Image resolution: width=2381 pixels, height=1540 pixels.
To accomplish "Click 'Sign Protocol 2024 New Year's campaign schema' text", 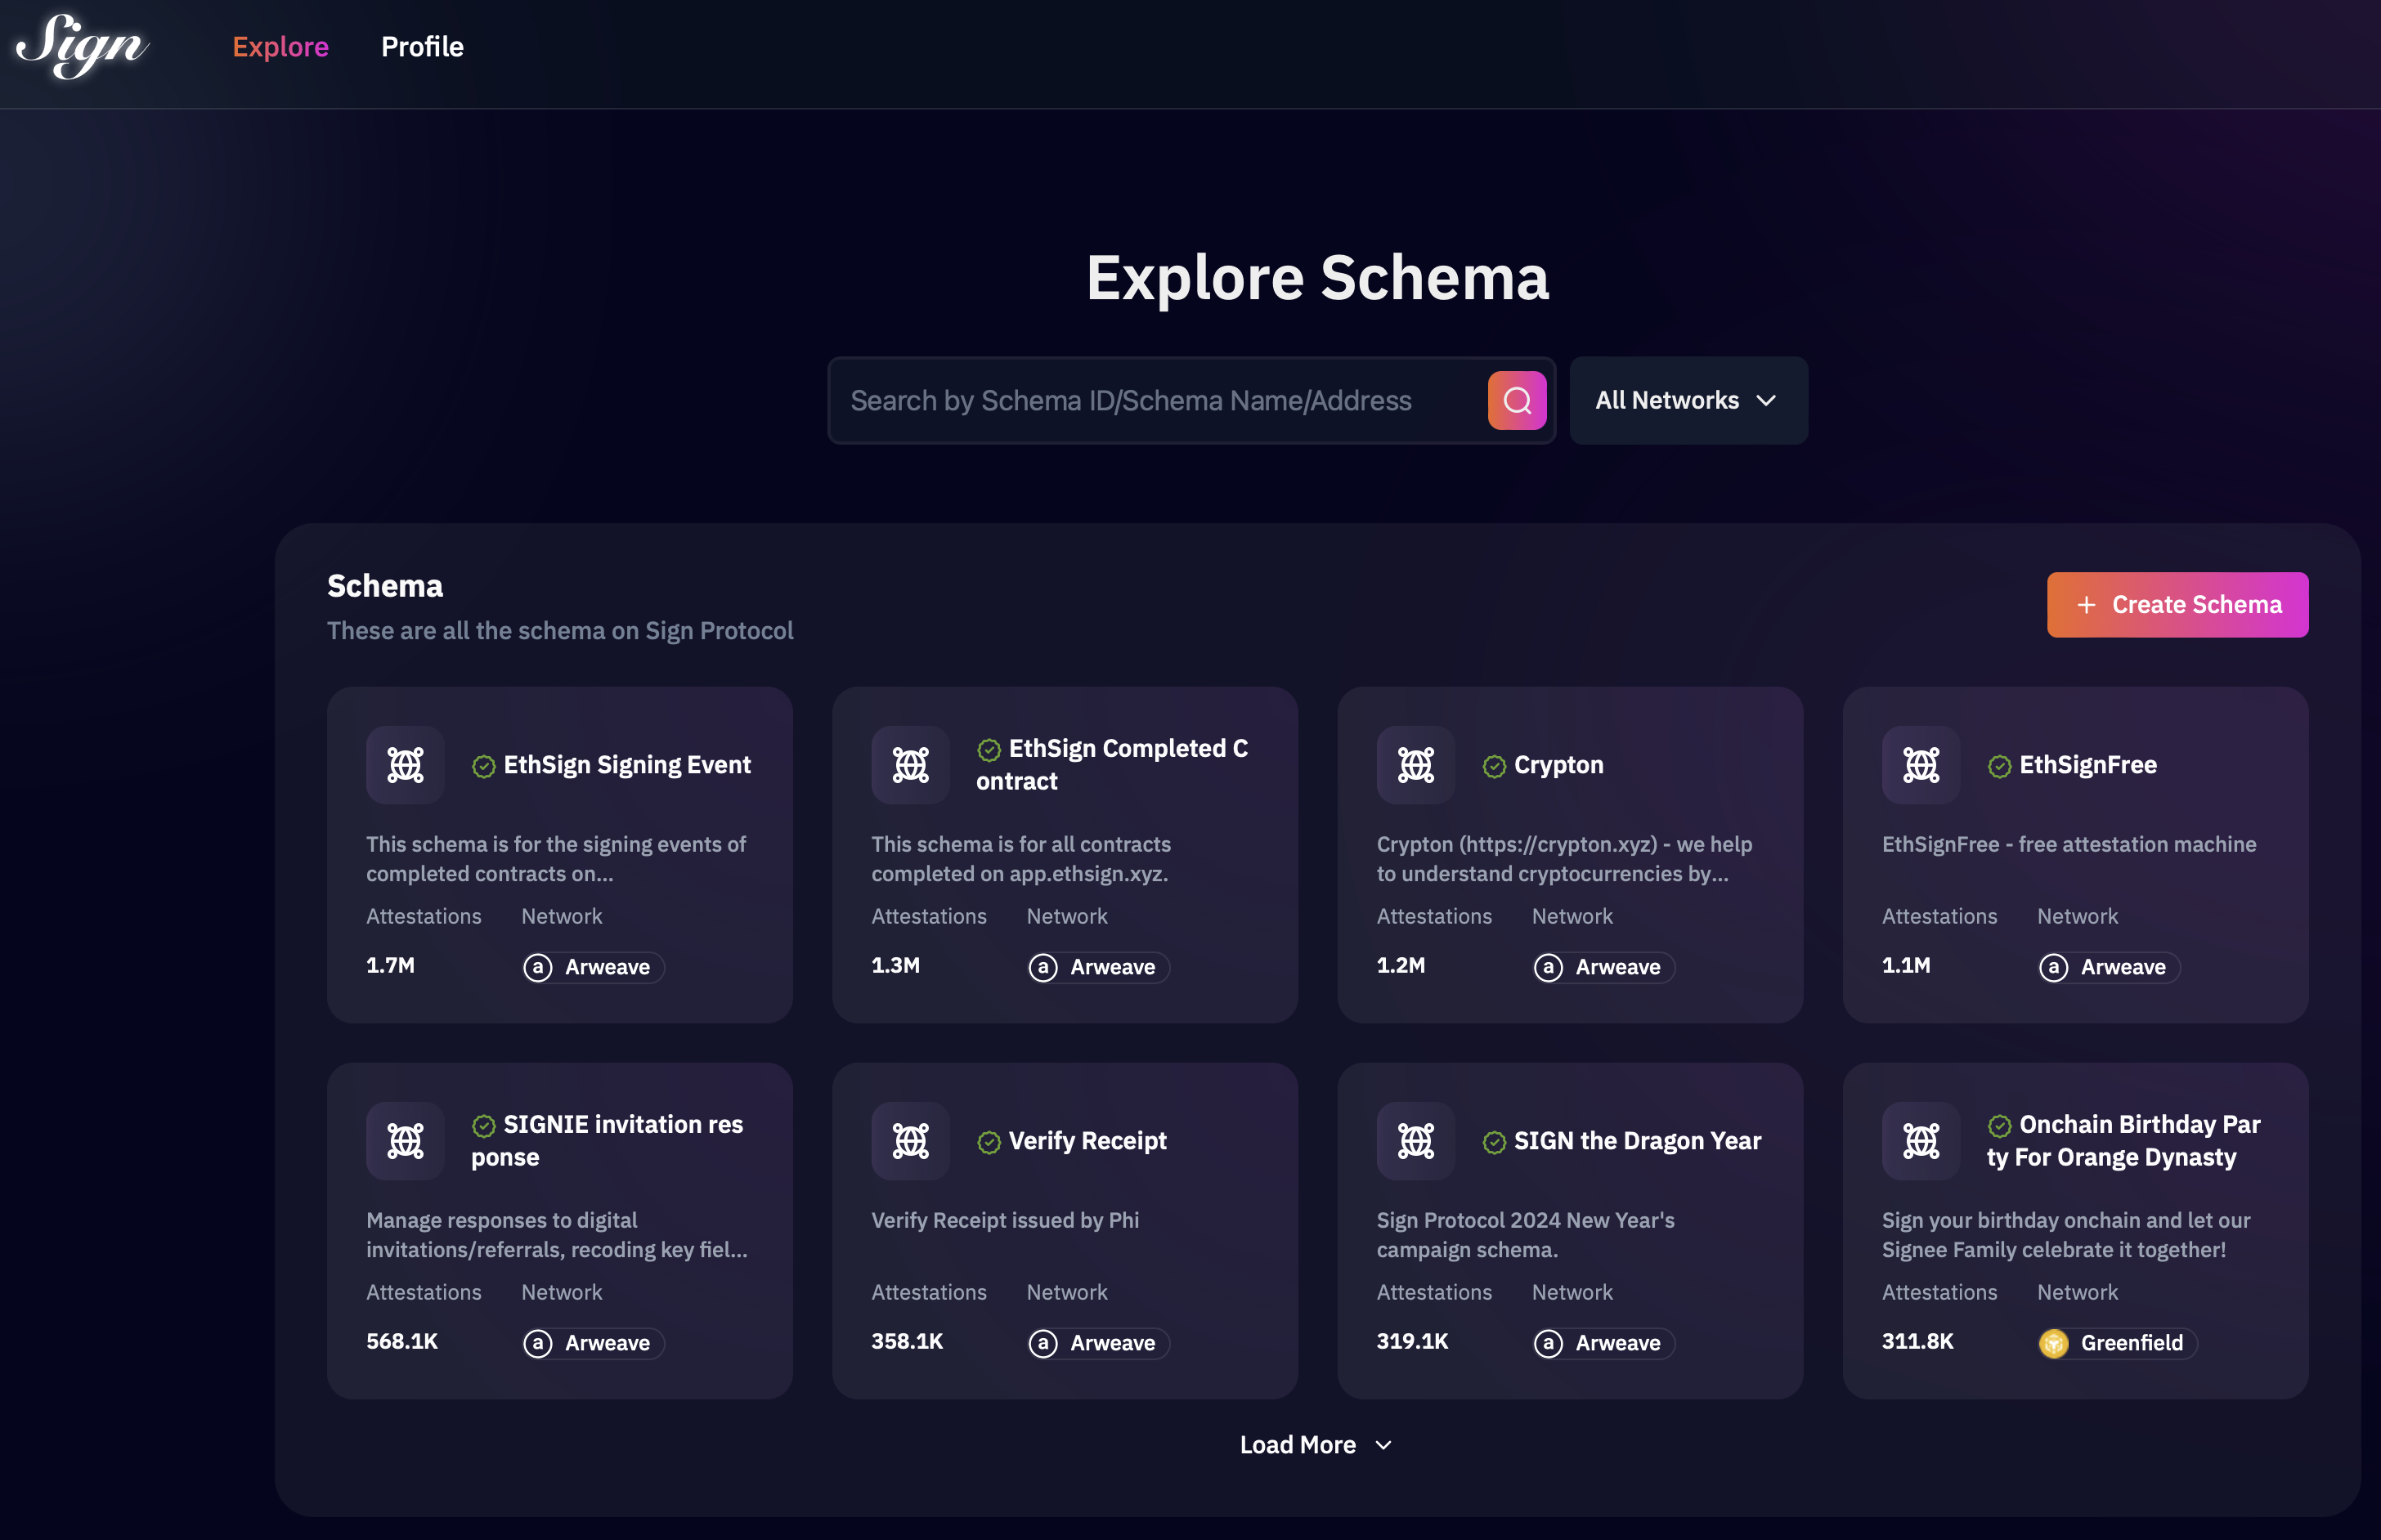I will point(1525,1235).
